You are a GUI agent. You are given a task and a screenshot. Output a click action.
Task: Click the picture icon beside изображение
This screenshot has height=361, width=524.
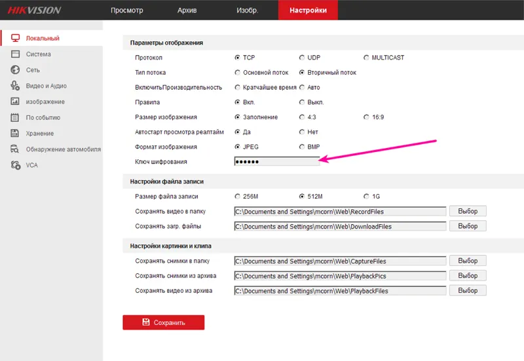(15, 102)
